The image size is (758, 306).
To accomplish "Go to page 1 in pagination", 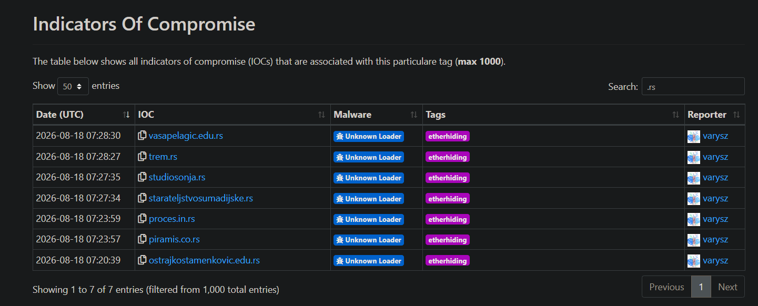I will click(x=701, y=287).
